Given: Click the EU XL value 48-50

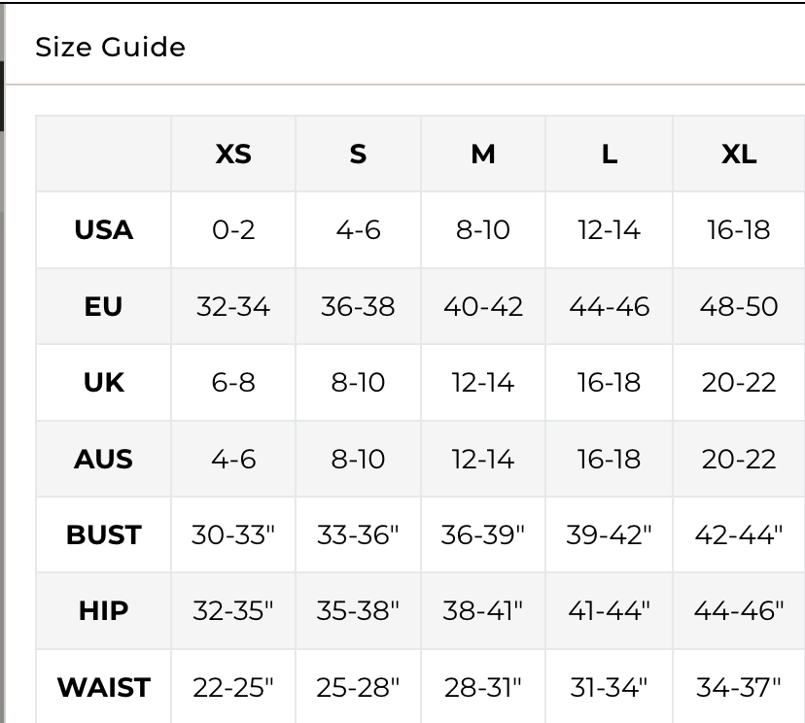Looking at the screenshot, I should pyautogui.click(x=739, y=307).
